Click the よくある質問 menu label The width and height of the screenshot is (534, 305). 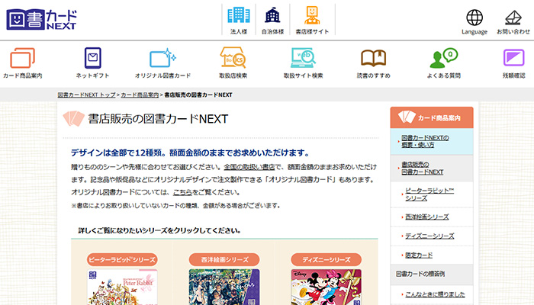[443, 75]
